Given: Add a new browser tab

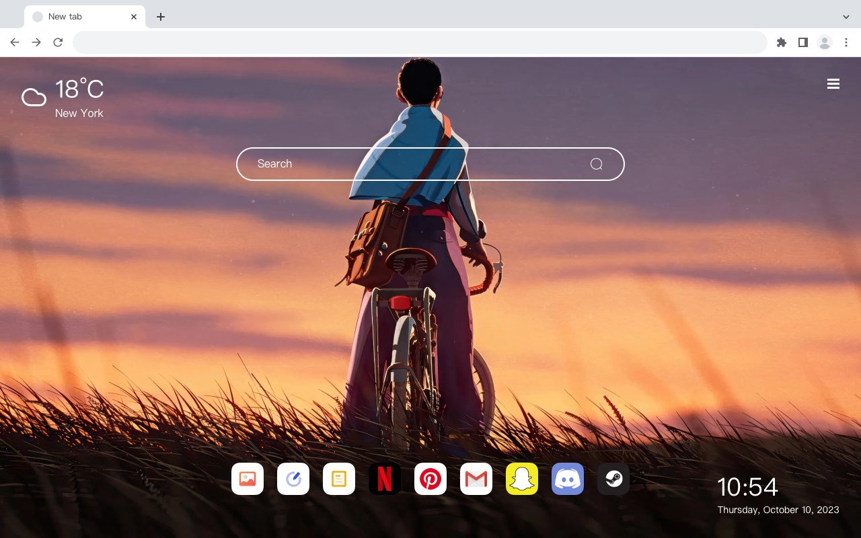Looking at the screenshot, I should click(x=160, y=17).
